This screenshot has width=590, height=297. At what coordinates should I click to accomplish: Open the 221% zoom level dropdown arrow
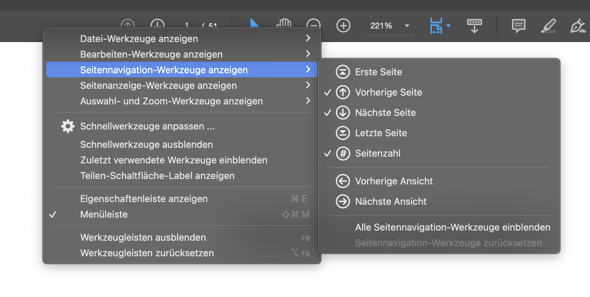[x=407, y=26]
